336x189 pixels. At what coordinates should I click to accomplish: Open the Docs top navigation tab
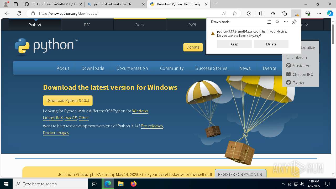click(x=140, y=25)
